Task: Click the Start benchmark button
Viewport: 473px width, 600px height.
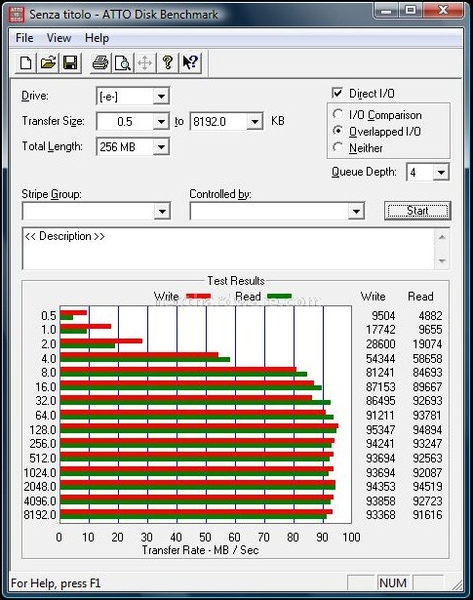Action: (417, 211)
